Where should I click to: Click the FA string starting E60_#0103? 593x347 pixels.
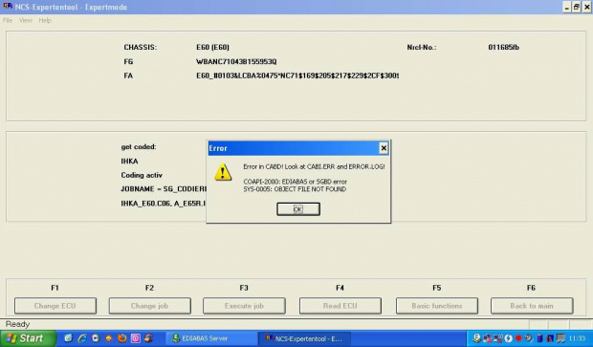pyautogui.click(x=297, y=76)
